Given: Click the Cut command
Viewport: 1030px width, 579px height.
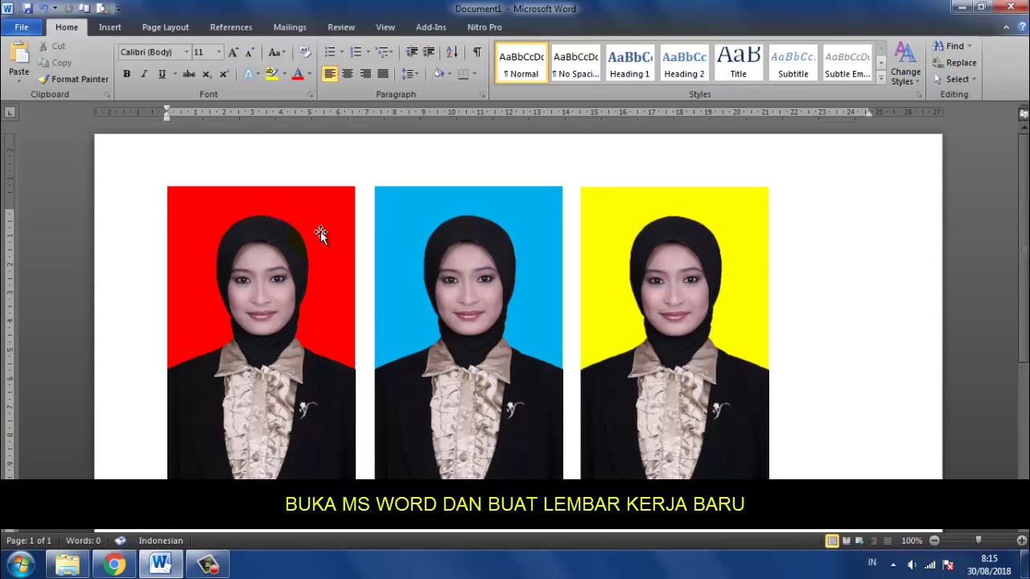Looking at the screenshot, I should tap(52, 47).
